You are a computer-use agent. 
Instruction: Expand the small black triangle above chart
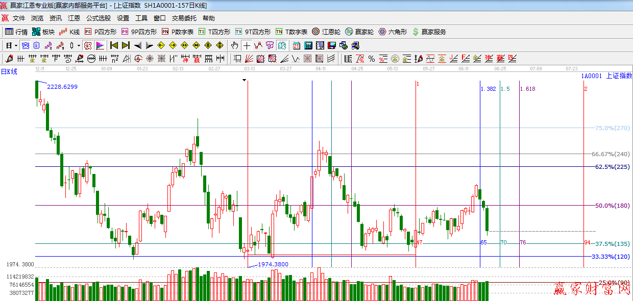click(245, 80)
